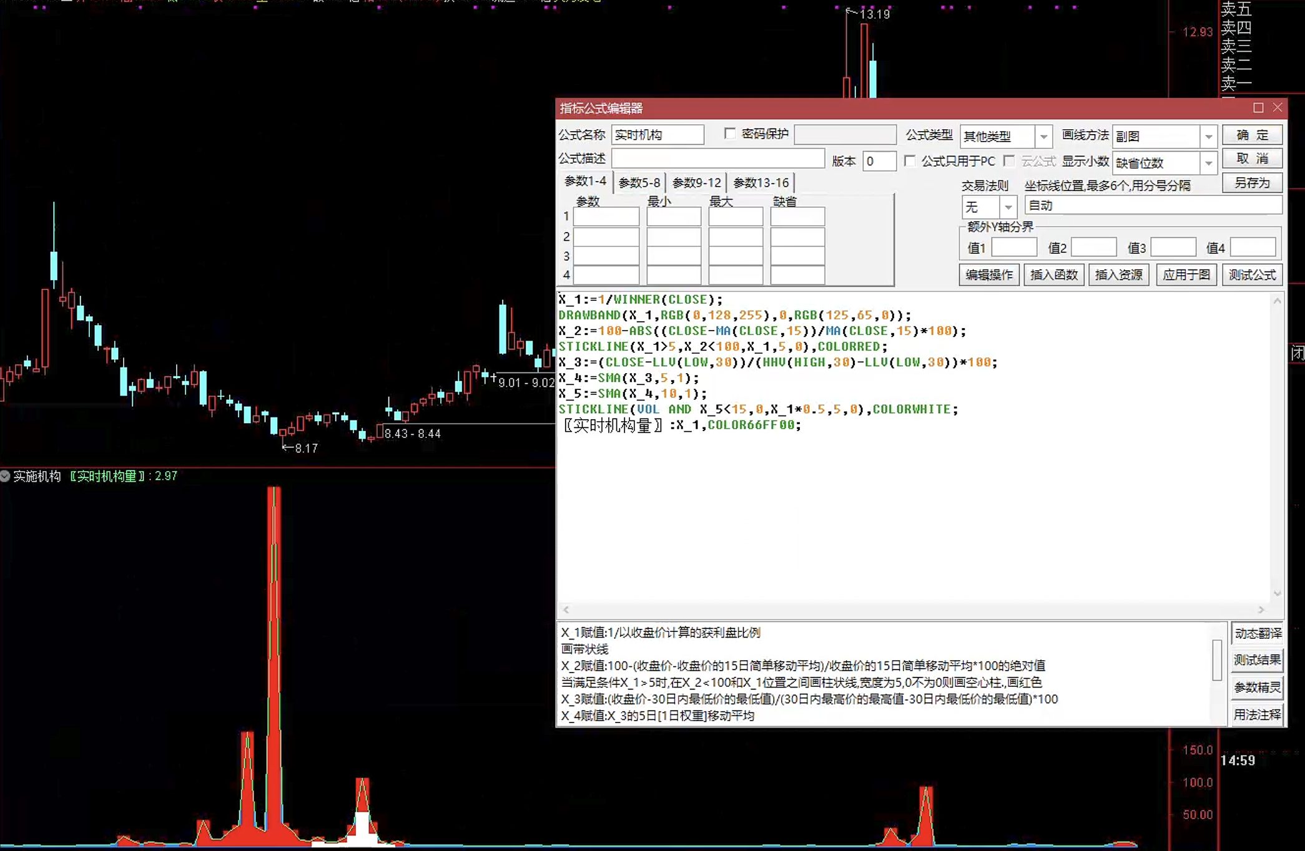The width and height of the screenshot is (1305, 851).
Task: Open the 显示小数 dropdown
Action: coord(1209,163)
